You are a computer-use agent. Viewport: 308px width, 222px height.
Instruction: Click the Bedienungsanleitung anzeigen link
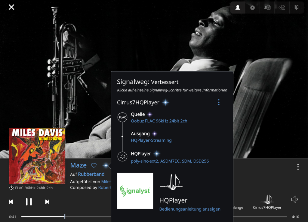tap(190, 209)
